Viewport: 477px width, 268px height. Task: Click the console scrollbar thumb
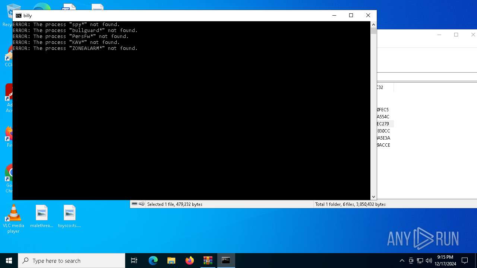(x=373, y=31)
